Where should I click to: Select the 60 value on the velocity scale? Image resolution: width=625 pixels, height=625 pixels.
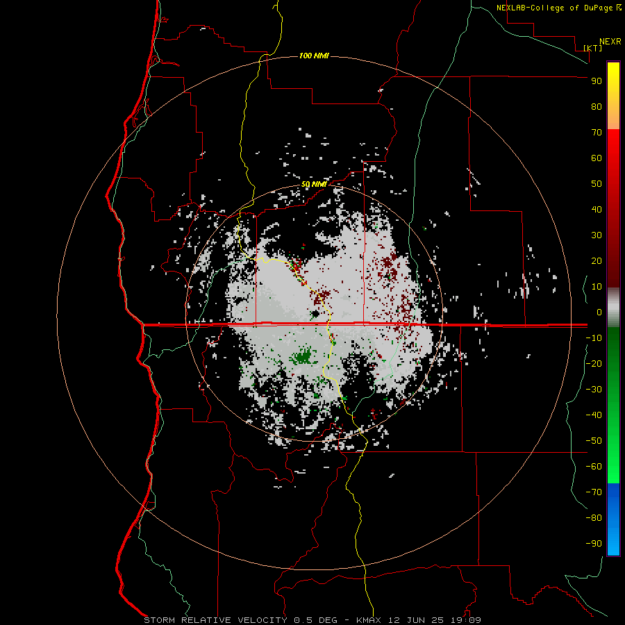pyautogui.click(x=597, y=158)
